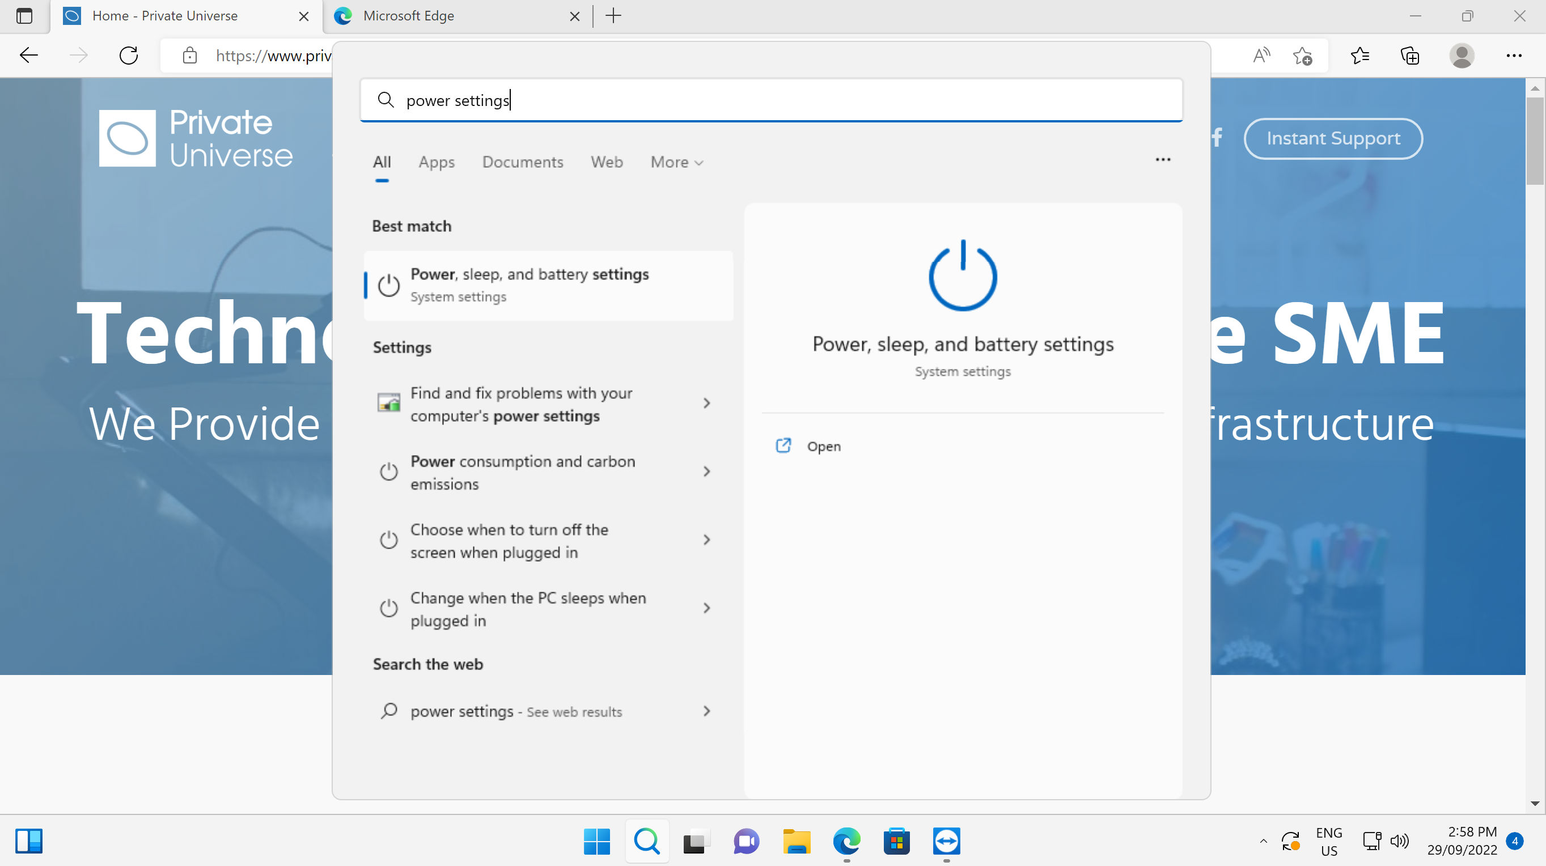
Task: Expand 'Change when the PC sleeps' arrow
Action: (x=706, y=608)
